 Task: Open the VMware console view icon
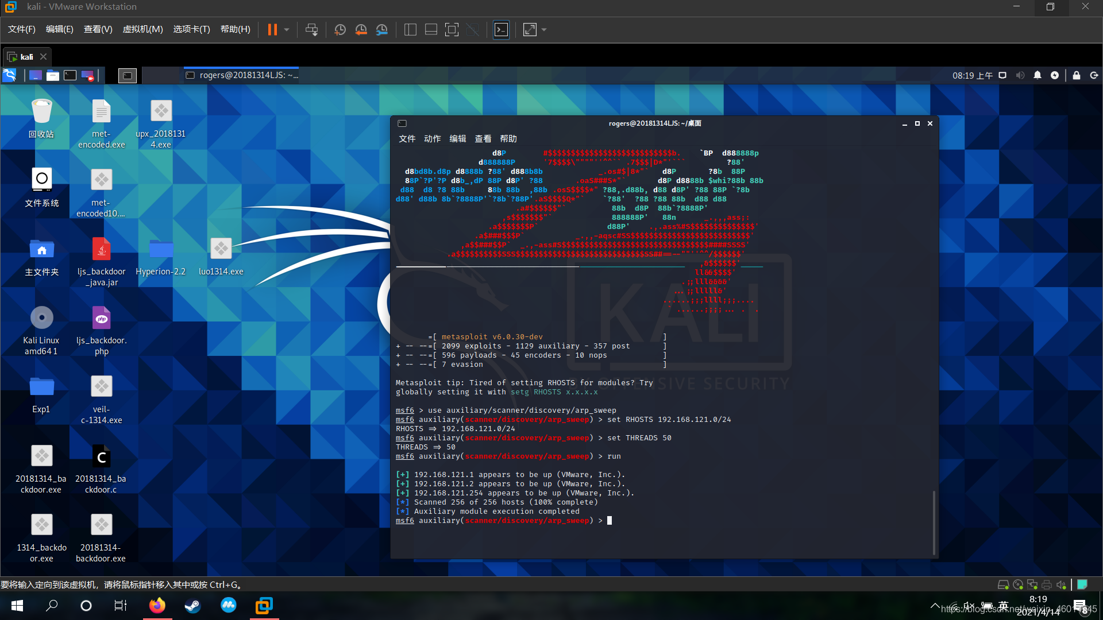coord(501,29)
